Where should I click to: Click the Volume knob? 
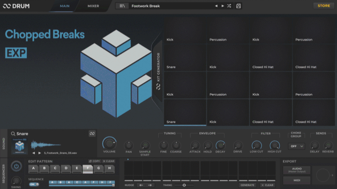coord(109,143)
